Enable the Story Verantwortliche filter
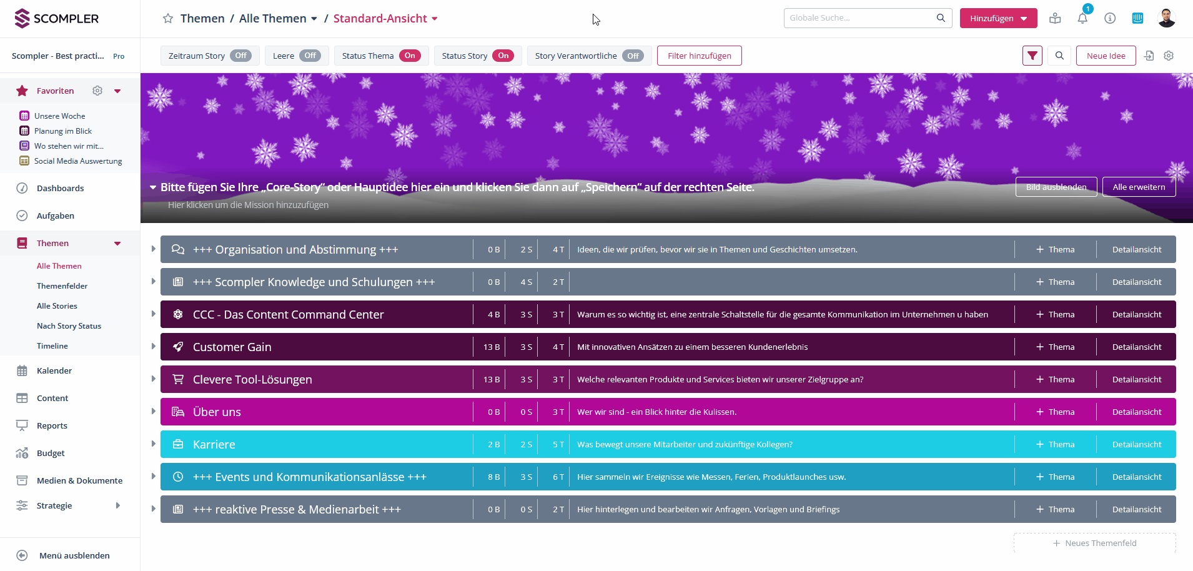1193x571 pixels. (x=633, y=56)
